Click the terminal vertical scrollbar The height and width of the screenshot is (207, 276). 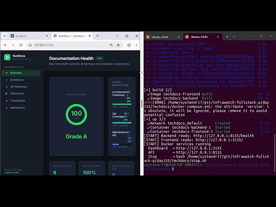coord(274,153)
